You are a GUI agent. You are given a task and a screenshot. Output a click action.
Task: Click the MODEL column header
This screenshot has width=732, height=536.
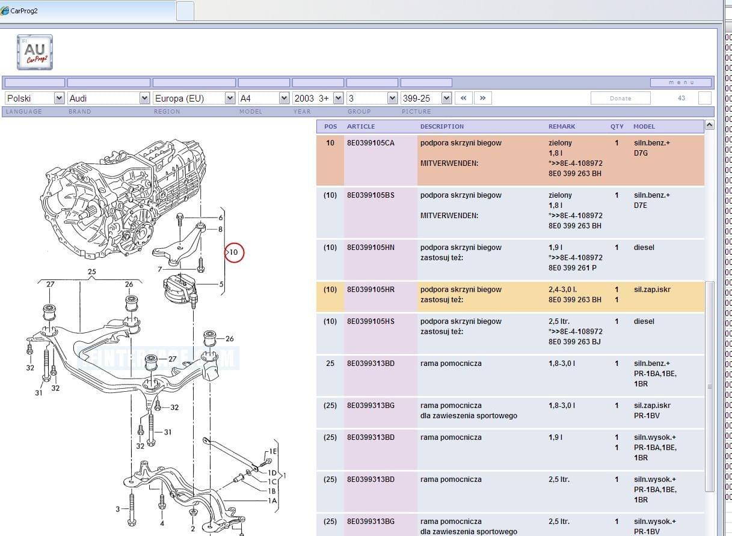[644, 127]
